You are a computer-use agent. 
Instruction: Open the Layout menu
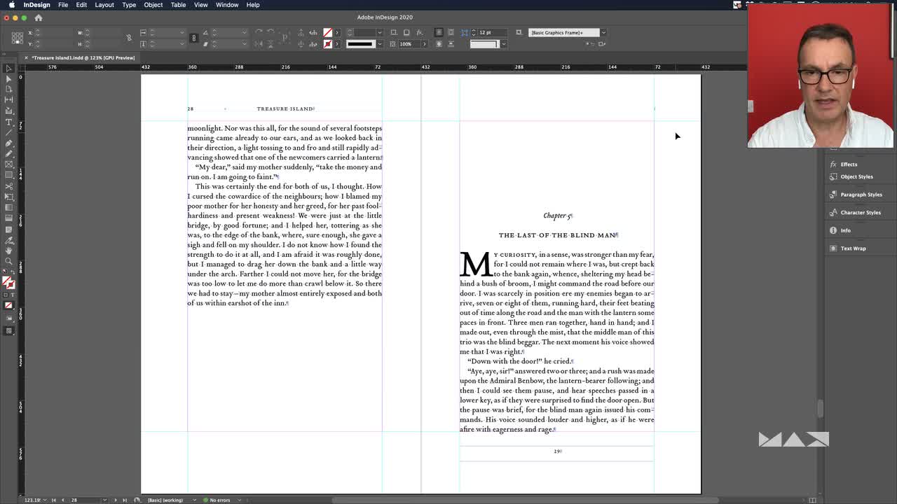tap(104, 5)
